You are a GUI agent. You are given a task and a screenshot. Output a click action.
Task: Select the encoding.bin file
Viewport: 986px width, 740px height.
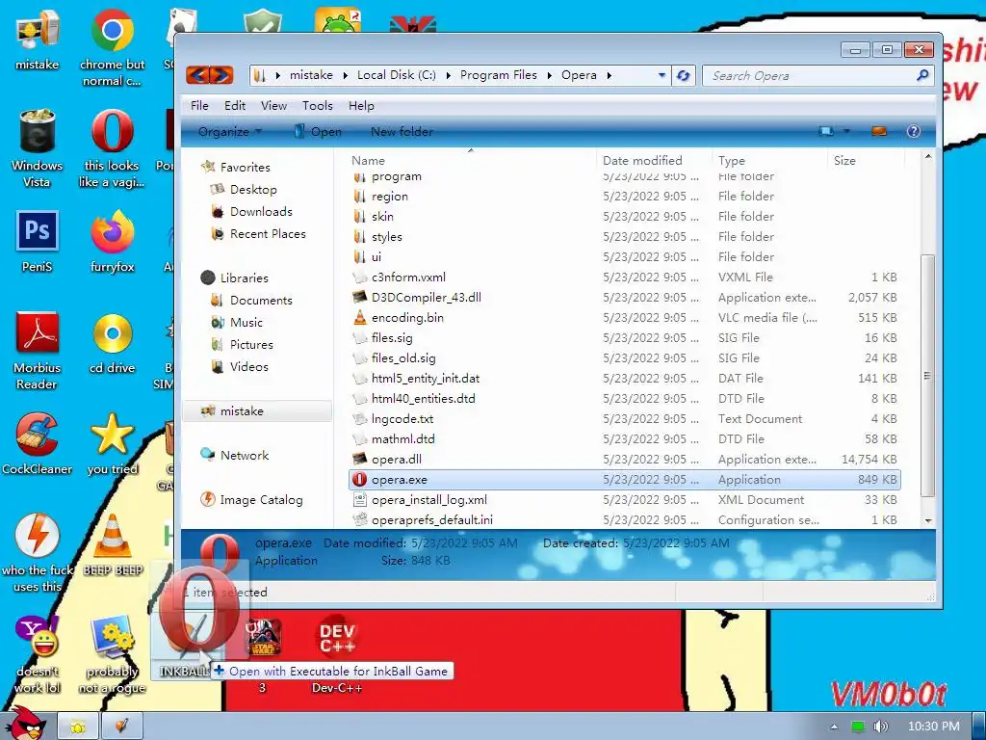pos(407,318)
